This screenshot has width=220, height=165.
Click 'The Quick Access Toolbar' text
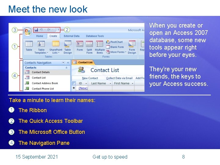click(x=51, y=121)
